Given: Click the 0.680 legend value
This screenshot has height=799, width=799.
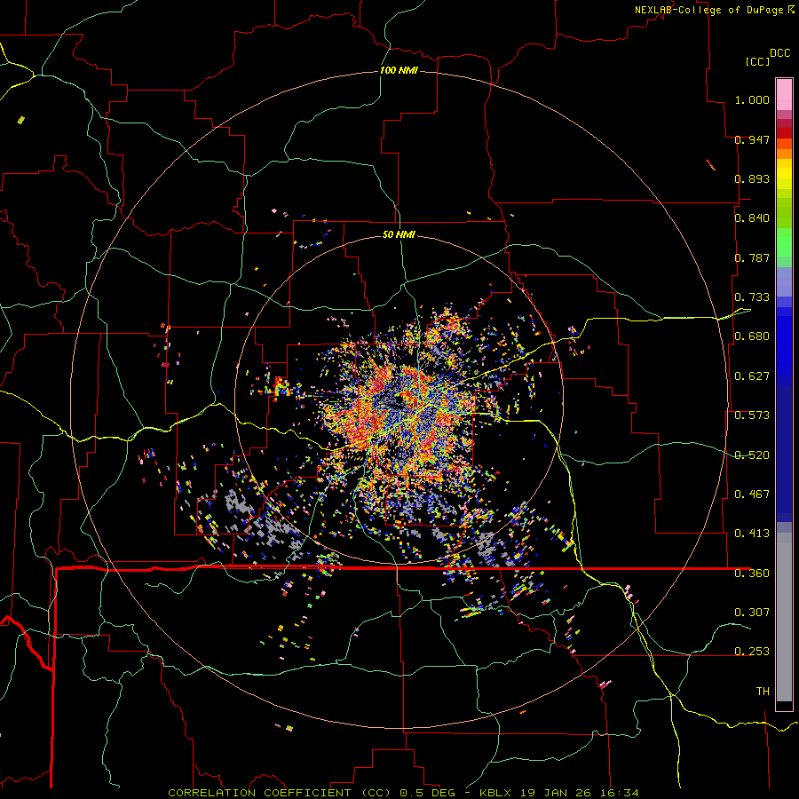Looking at the screenshot, I should coord(752,336).
